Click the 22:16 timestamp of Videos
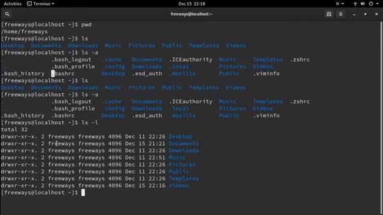Viewport: 383px width, 215px height. [x=157, y=186]
